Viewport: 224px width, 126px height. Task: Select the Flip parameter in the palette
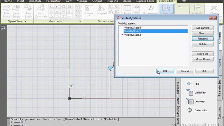[x=193, y=84]
